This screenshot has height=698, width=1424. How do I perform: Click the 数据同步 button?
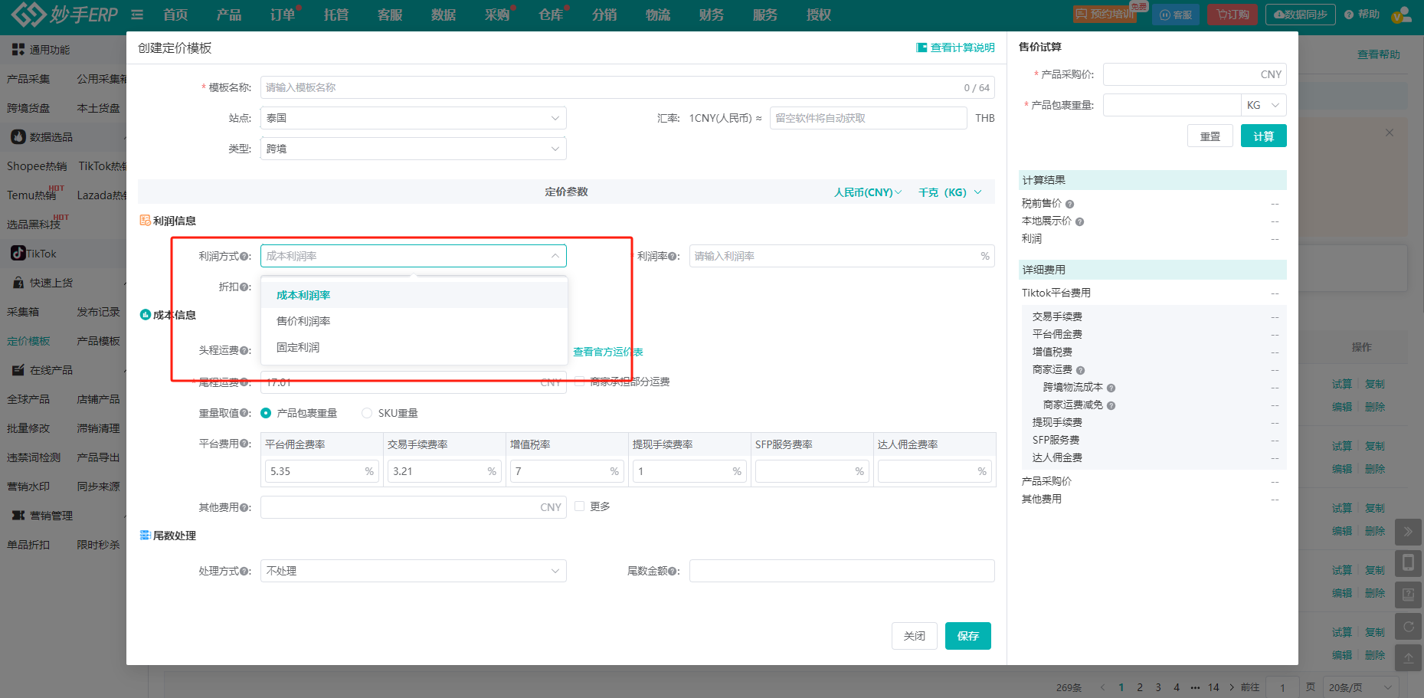[x=1301, y=15]
